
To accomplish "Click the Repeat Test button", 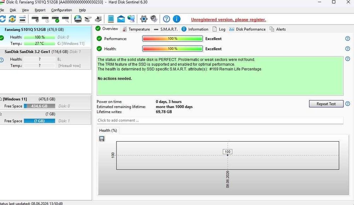I will 326,104.
